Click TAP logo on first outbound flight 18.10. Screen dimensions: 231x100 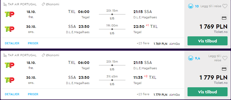[10, 14]
